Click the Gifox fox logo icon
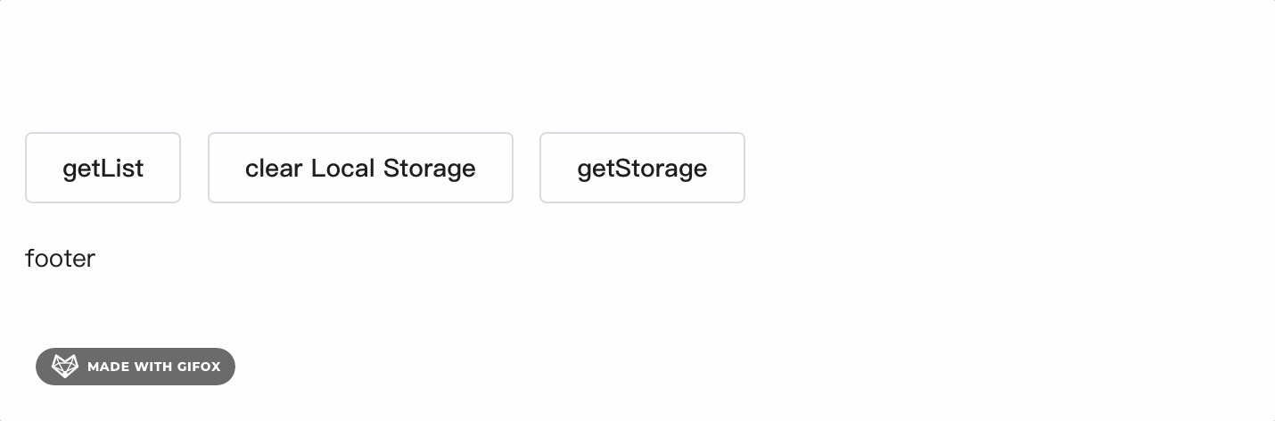Image resolution: width=1275 pixels, height=421 pixels. click(65, 367)
